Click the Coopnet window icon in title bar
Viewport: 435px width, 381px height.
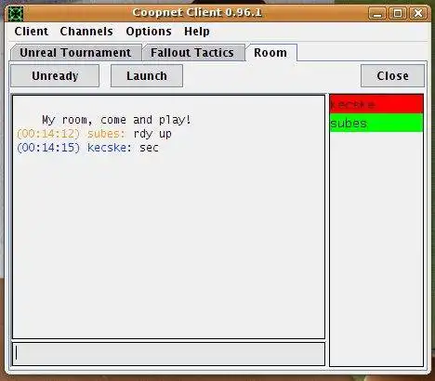[16, 13]
